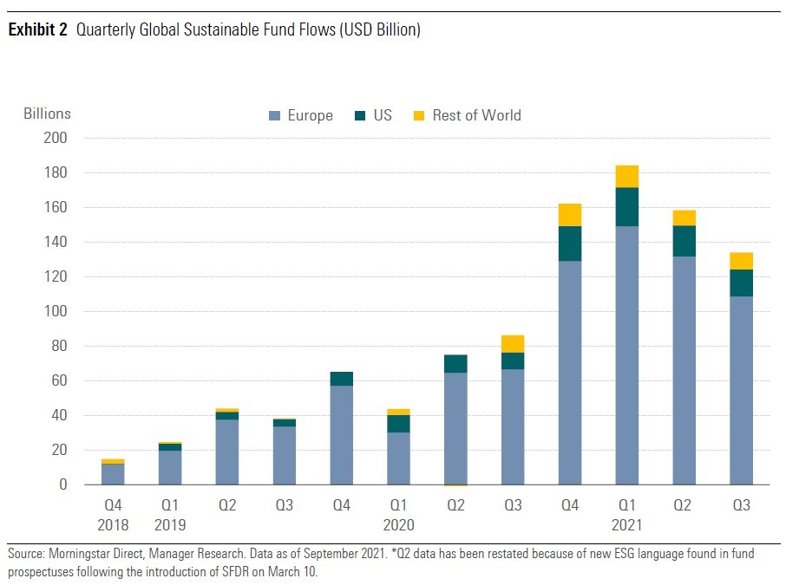This screenshot has height=585, width=786.
Task: Click the Europe segment of Q3 2021 bar
Action: tap(741, 390)
